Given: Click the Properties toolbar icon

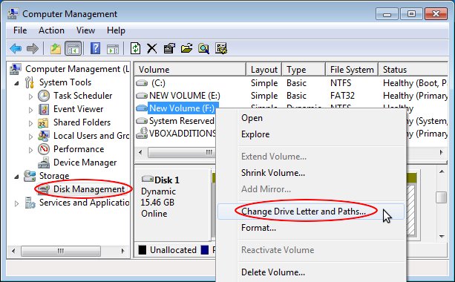Looking at the screenshot, I should 169,48.
